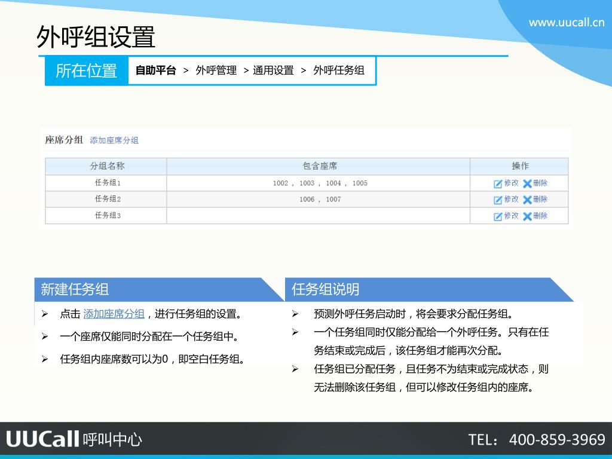Click the delete X icon for 任务组2
Image resolution: width=612 pixels, height=459 pixels.
[527, 200]
